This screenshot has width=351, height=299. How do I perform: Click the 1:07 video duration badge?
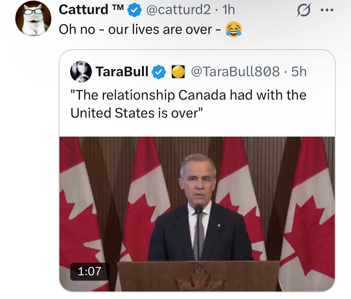(89, 271)
